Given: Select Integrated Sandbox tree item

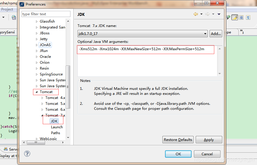Looking at the screenshot, I should point(52,27).
